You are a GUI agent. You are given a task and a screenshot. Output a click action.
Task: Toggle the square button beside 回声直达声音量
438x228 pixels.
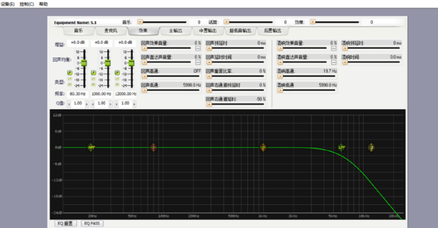(198, 62)
